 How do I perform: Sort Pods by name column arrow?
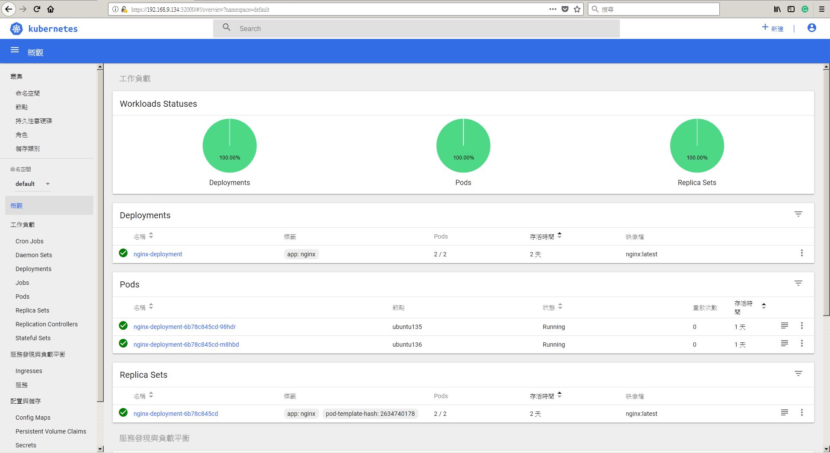[x=151, y=306]
